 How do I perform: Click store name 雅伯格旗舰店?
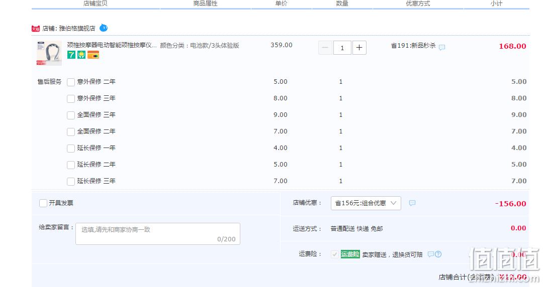(77, 29)
